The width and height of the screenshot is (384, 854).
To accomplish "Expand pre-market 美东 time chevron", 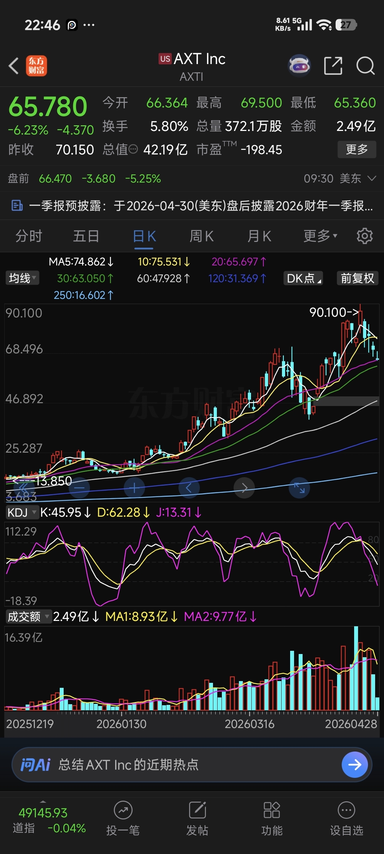I will click(x=372, y=178).
